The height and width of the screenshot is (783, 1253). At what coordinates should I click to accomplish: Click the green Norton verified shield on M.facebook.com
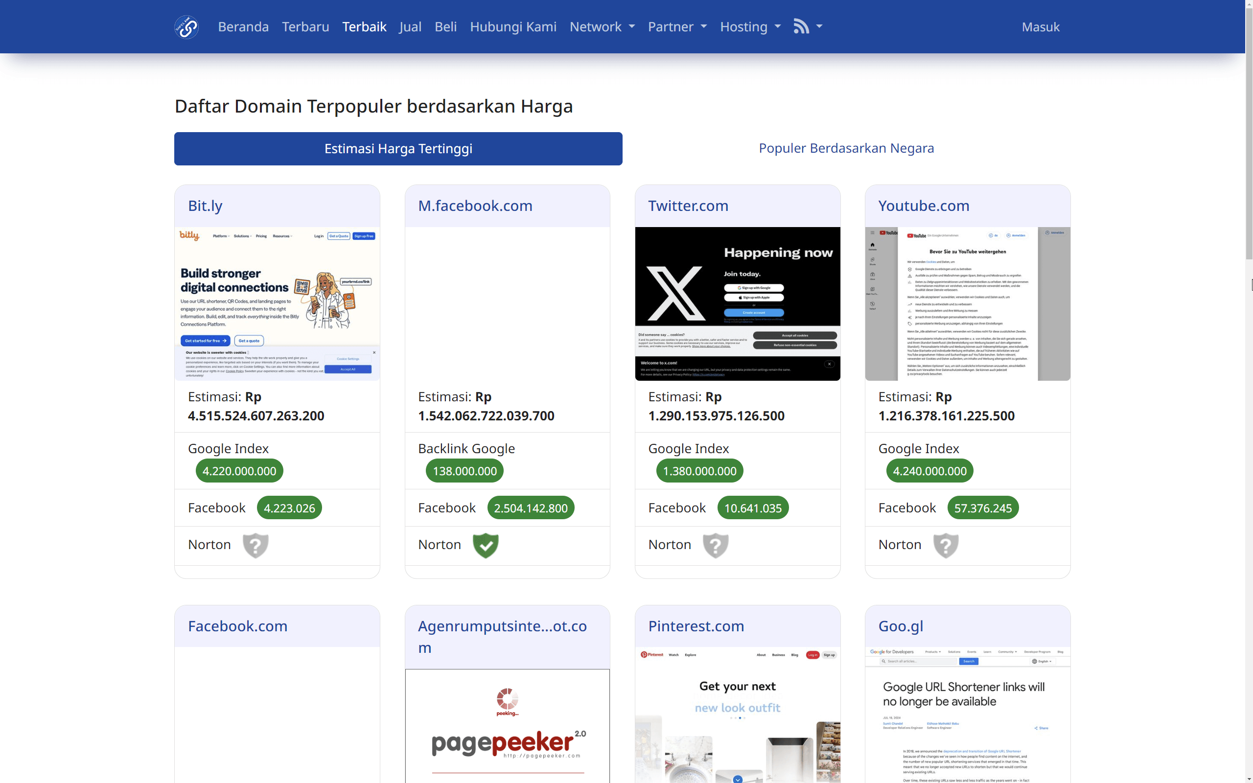point(485,545)
